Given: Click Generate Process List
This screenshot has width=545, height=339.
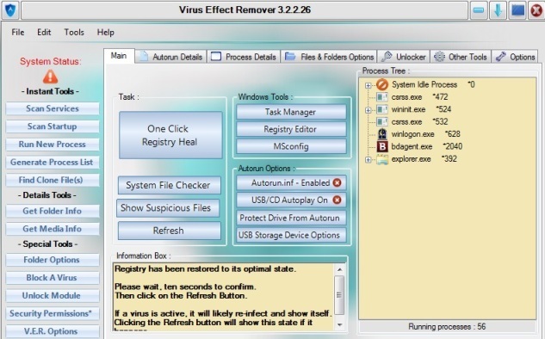Looking at the screenshot, I should tap(53, 163).
